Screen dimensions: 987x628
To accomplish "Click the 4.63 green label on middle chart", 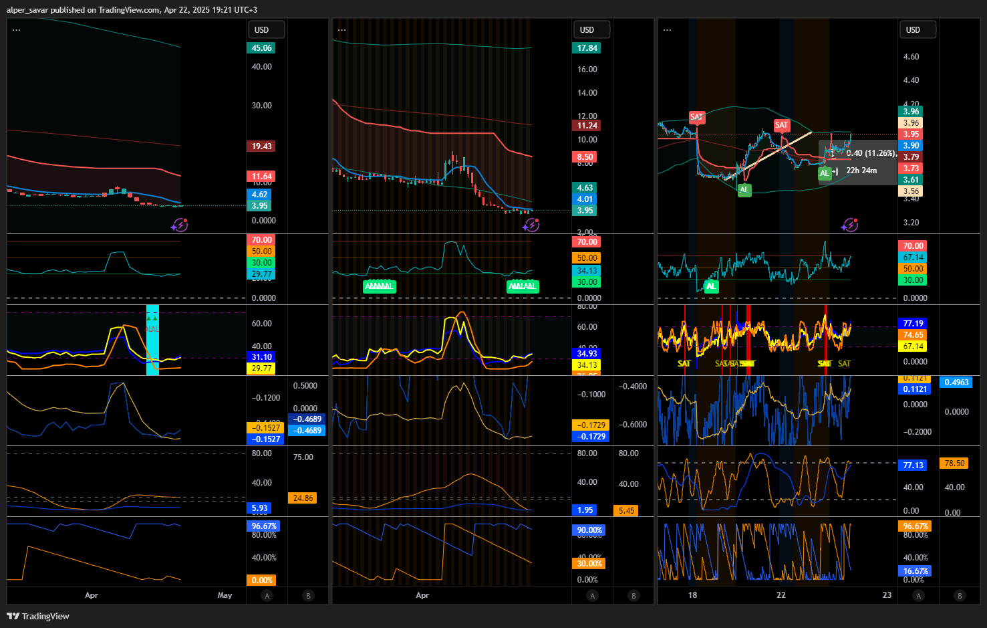I will coord(585,188).
